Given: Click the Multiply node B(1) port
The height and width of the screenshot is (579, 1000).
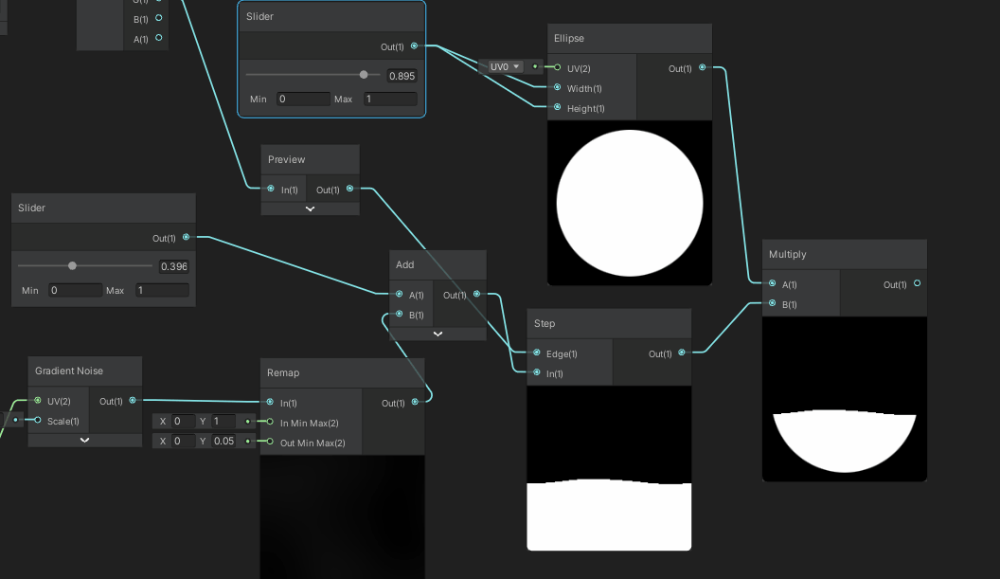Looking at the screenshot, I should point(773,303).
